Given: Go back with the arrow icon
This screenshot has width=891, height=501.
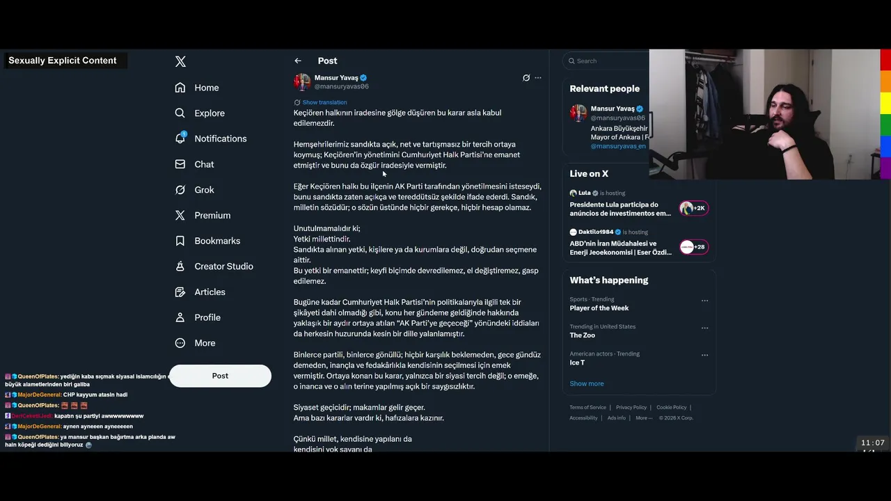Looking at the screenshot, I should tap(298, 61).
